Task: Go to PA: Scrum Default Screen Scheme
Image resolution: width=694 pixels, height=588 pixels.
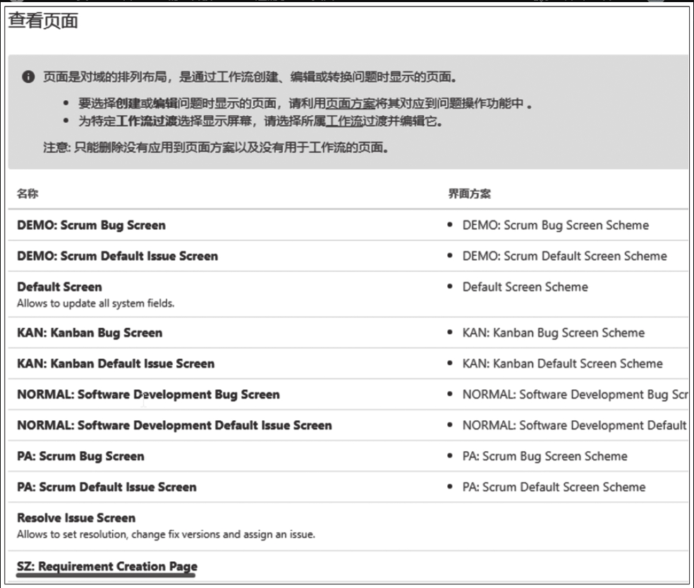Action: click(x=554, y=487)
